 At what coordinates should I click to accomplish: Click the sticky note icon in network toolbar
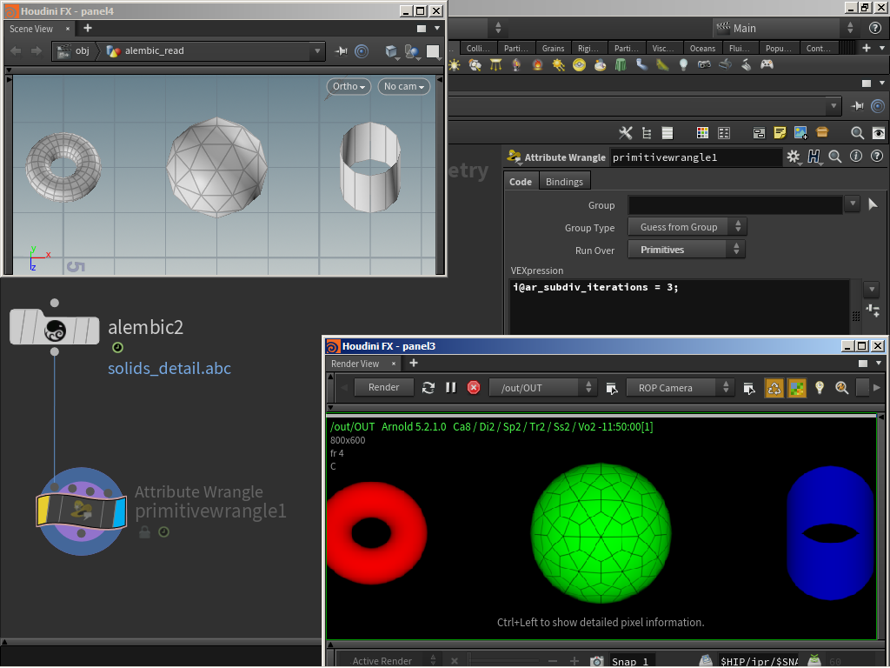point(780,133)
